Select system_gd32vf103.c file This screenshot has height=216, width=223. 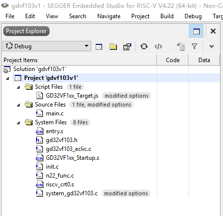72,193
